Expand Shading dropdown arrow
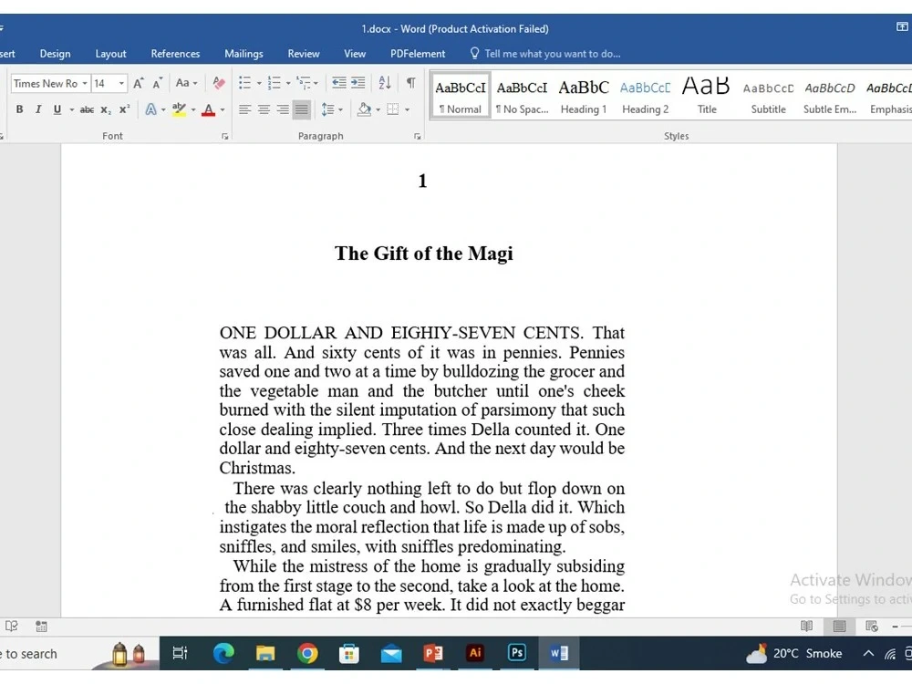The image size is (912, 684). [378, 109]
